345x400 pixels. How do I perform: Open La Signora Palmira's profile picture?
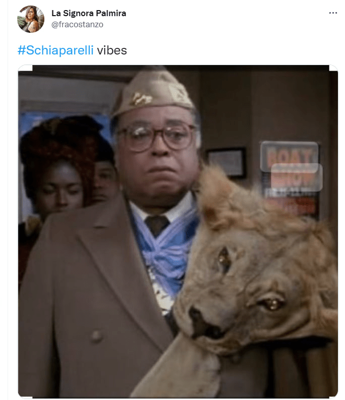point(31,19)
